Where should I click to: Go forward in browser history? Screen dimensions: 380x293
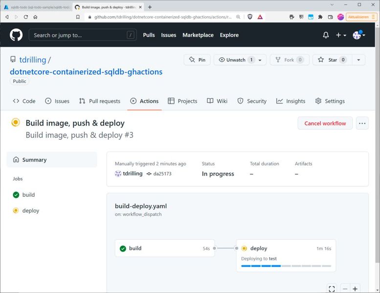click(x=16, y=17)
